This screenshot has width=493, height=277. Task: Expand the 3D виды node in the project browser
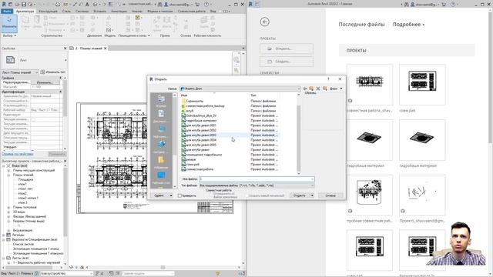[x=8, y=212]
